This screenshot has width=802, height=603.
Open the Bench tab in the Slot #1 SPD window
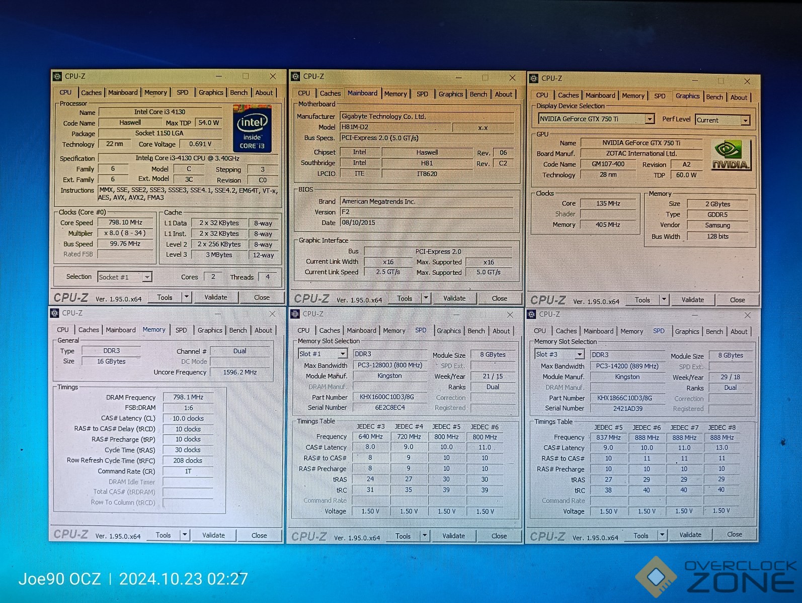tap(476, 331)
